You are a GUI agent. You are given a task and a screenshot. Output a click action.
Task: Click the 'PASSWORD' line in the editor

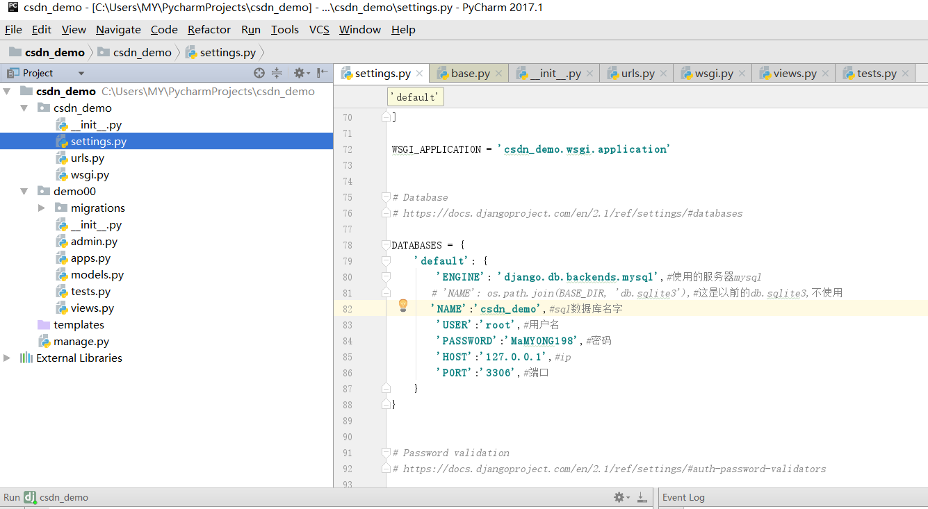523,341
